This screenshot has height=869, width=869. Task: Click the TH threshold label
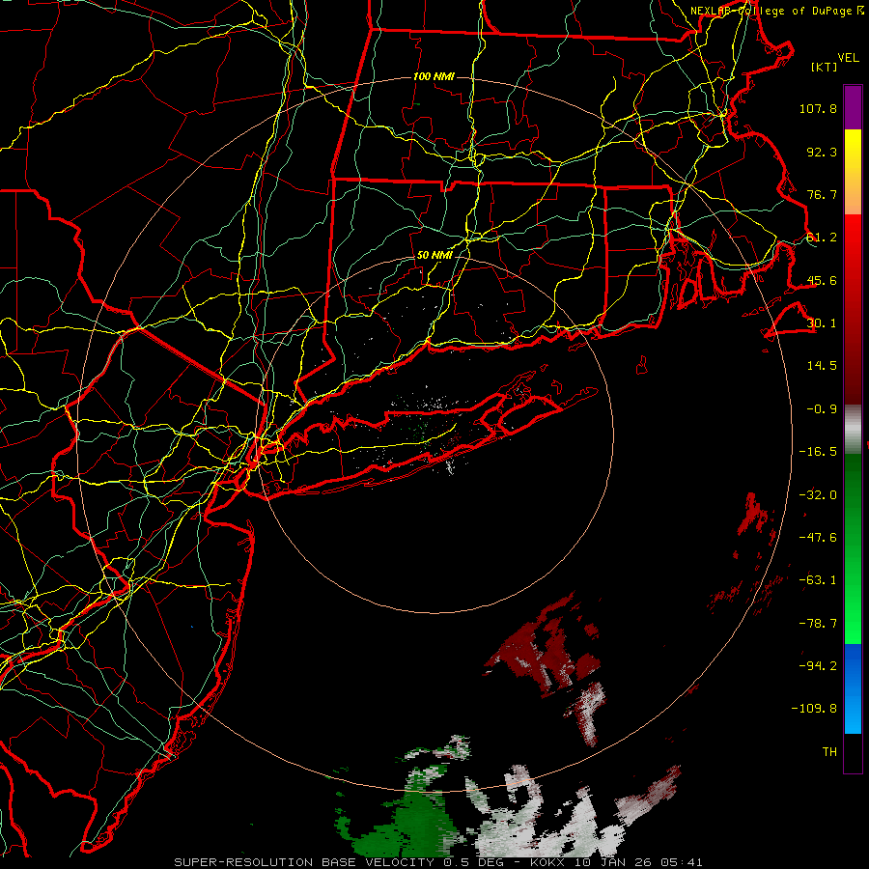(x=829, y=751)
